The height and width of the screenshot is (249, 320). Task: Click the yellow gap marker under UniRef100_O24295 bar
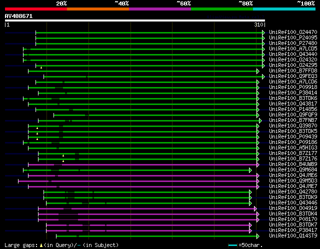point(41,67)
